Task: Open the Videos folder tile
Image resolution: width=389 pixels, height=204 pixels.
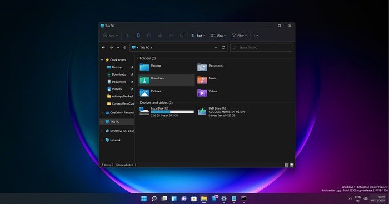Action: pos(224,93)
